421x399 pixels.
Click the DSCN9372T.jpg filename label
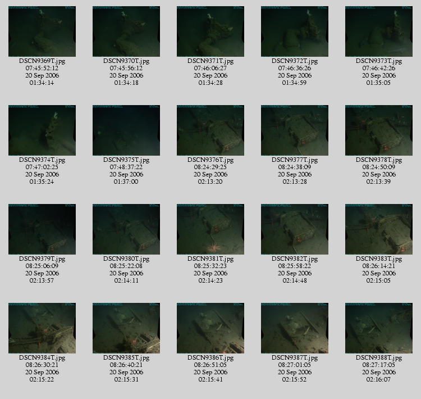pos(295,61)
